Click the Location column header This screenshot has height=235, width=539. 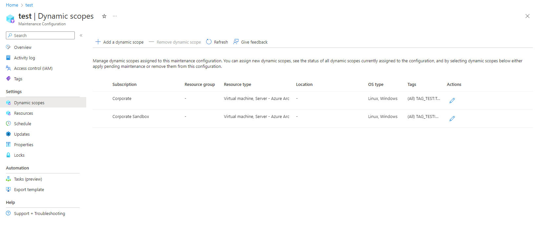(x=304, y=85)
